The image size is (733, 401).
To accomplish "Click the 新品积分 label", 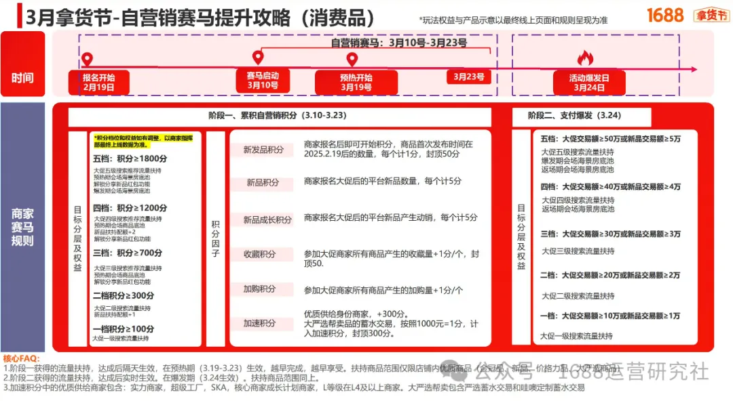I will [262, 183].
